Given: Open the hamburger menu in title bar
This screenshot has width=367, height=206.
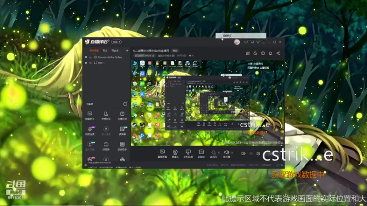Looking at the screenshot, I should pyautogui.click(x=263, y=42).
